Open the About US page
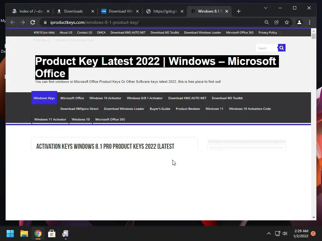322x241 pixels. pos(66,33)
